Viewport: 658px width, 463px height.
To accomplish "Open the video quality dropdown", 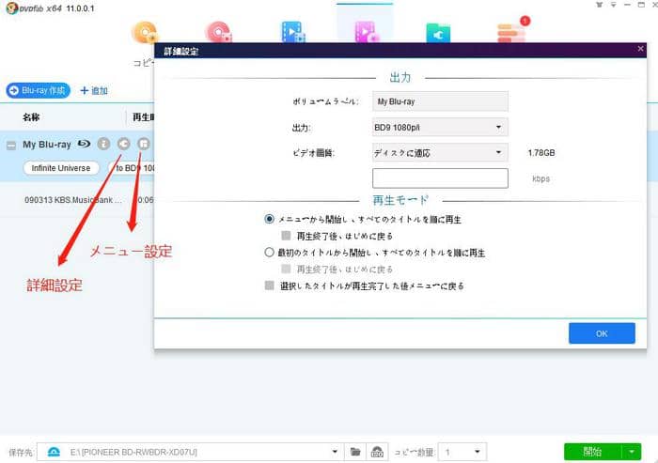I will tap(440, 153).
